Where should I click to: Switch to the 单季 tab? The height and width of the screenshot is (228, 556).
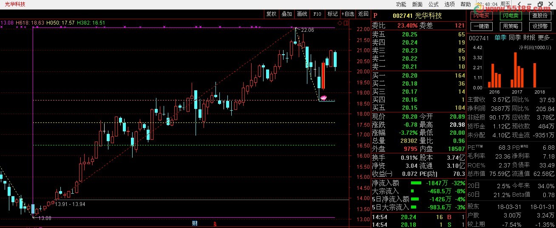(x=500, y=38)
